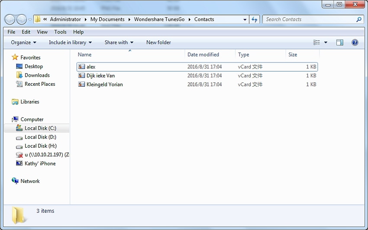Select the Dijk ieke Van vCard icon
Image resolution: width=368 pixels, height=230 pixels.
click(x=81, y=75)
